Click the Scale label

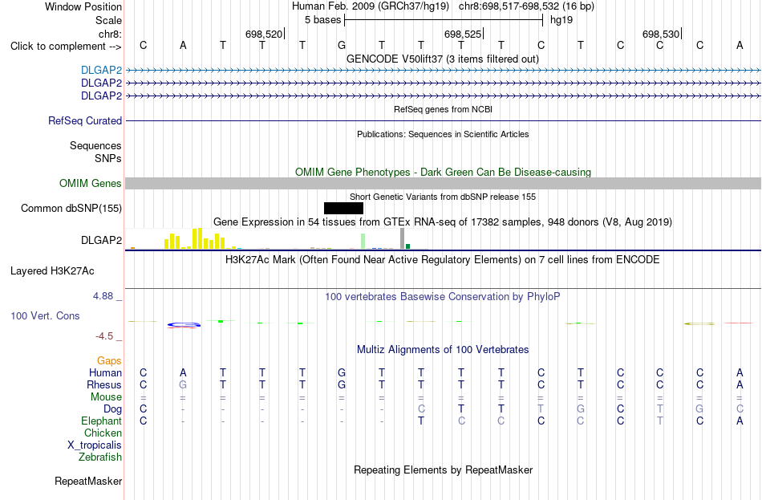(x=108, y=20)
